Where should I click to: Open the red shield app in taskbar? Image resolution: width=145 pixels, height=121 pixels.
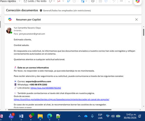[x=31, y=116]
